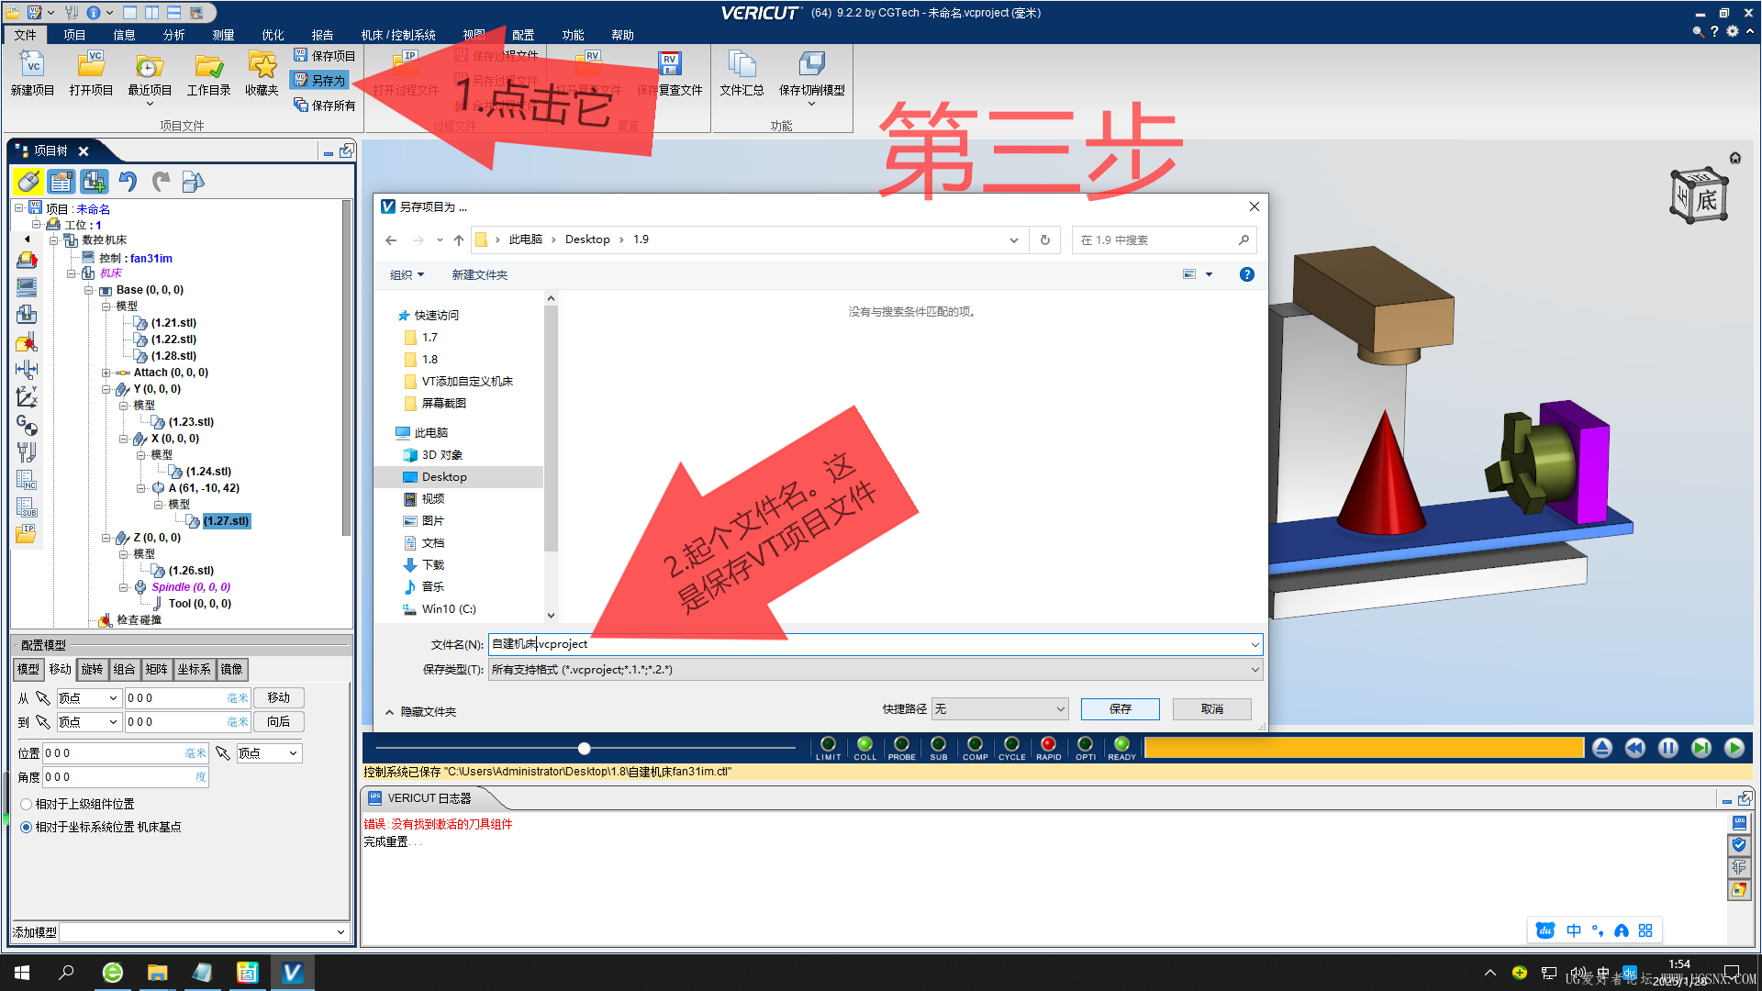Screen dimensions: 1762x991
Task: Click the rewind simulation button
Action: pos(1635,748)
